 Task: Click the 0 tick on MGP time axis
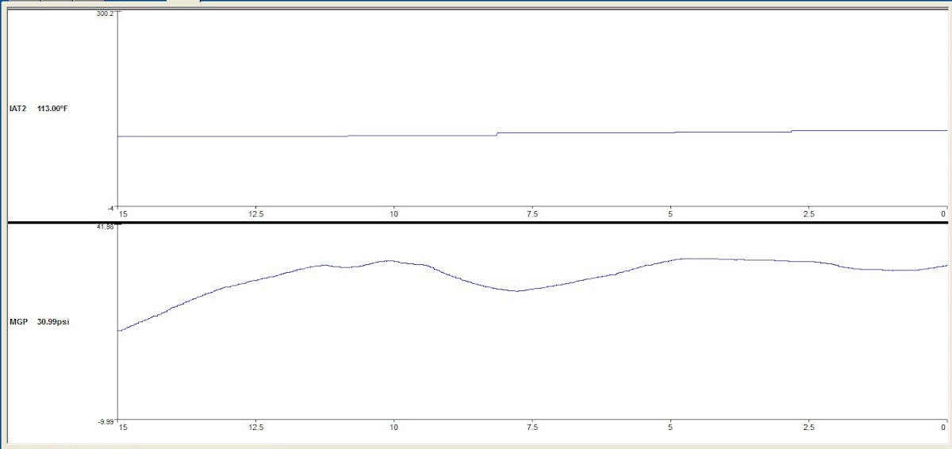944,428
